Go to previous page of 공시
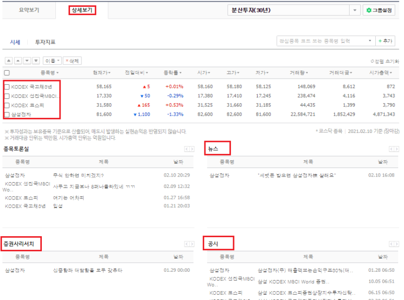 pos(391,244)
